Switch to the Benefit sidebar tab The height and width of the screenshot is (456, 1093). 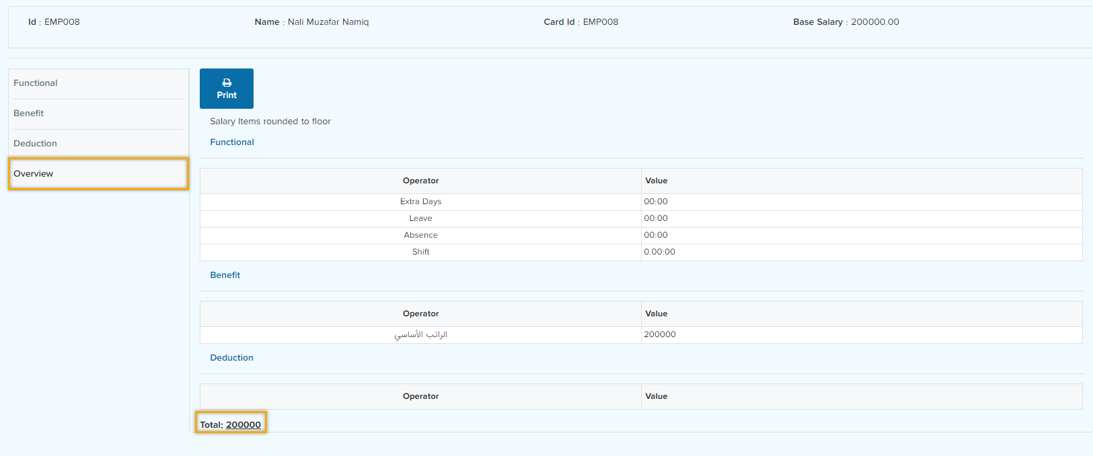coord(29,113)
